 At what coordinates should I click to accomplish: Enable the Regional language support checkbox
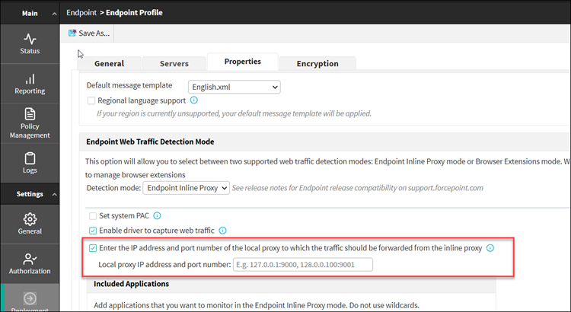click(91, 100)
